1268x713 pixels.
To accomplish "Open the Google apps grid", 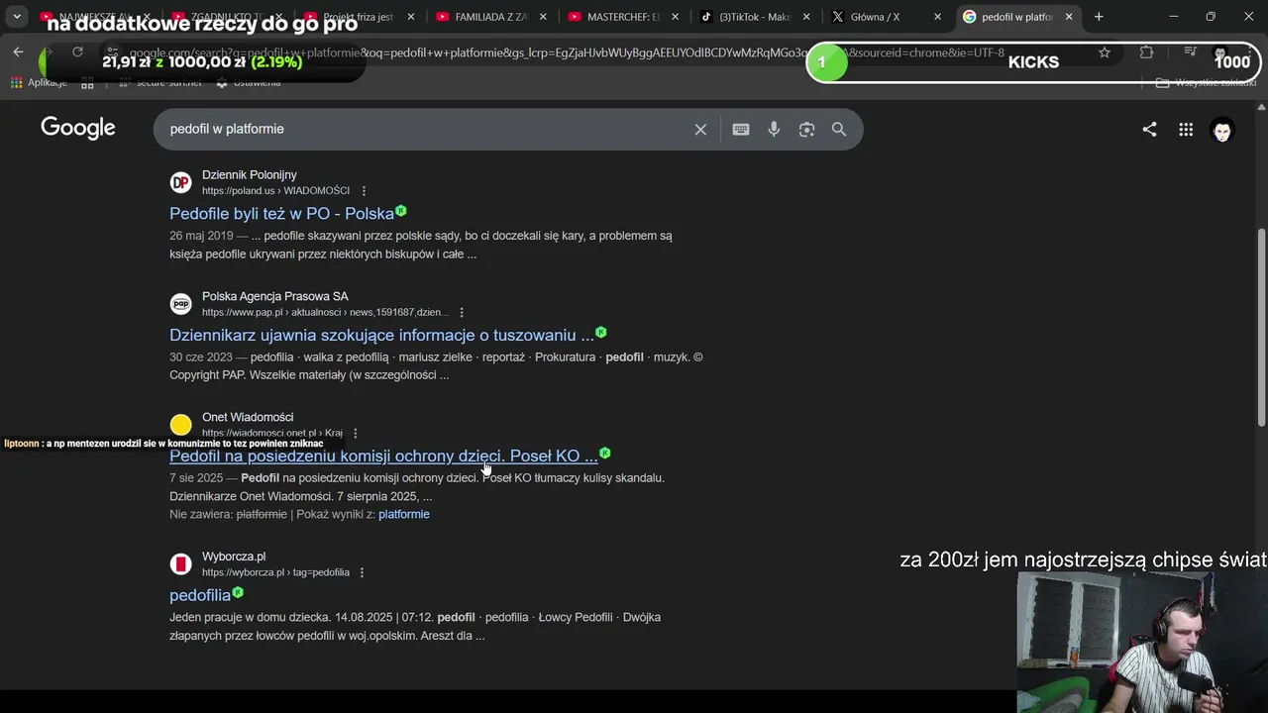I will [1186, 129].
